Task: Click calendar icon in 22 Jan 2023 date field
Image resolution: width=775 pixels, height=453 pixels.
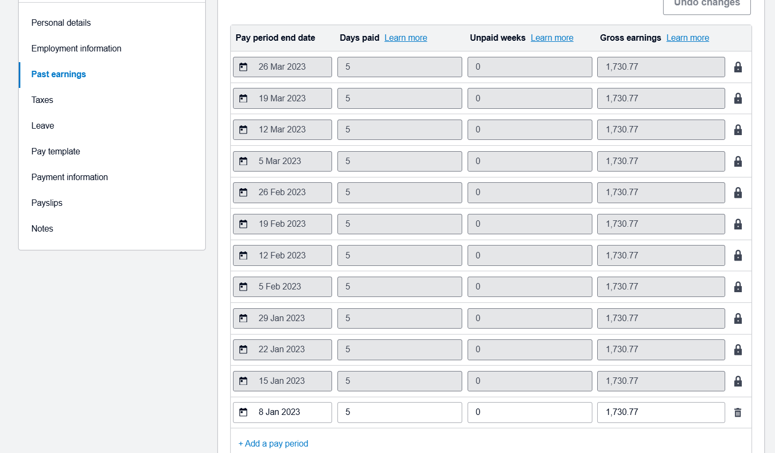Action: tap(243, 350)
